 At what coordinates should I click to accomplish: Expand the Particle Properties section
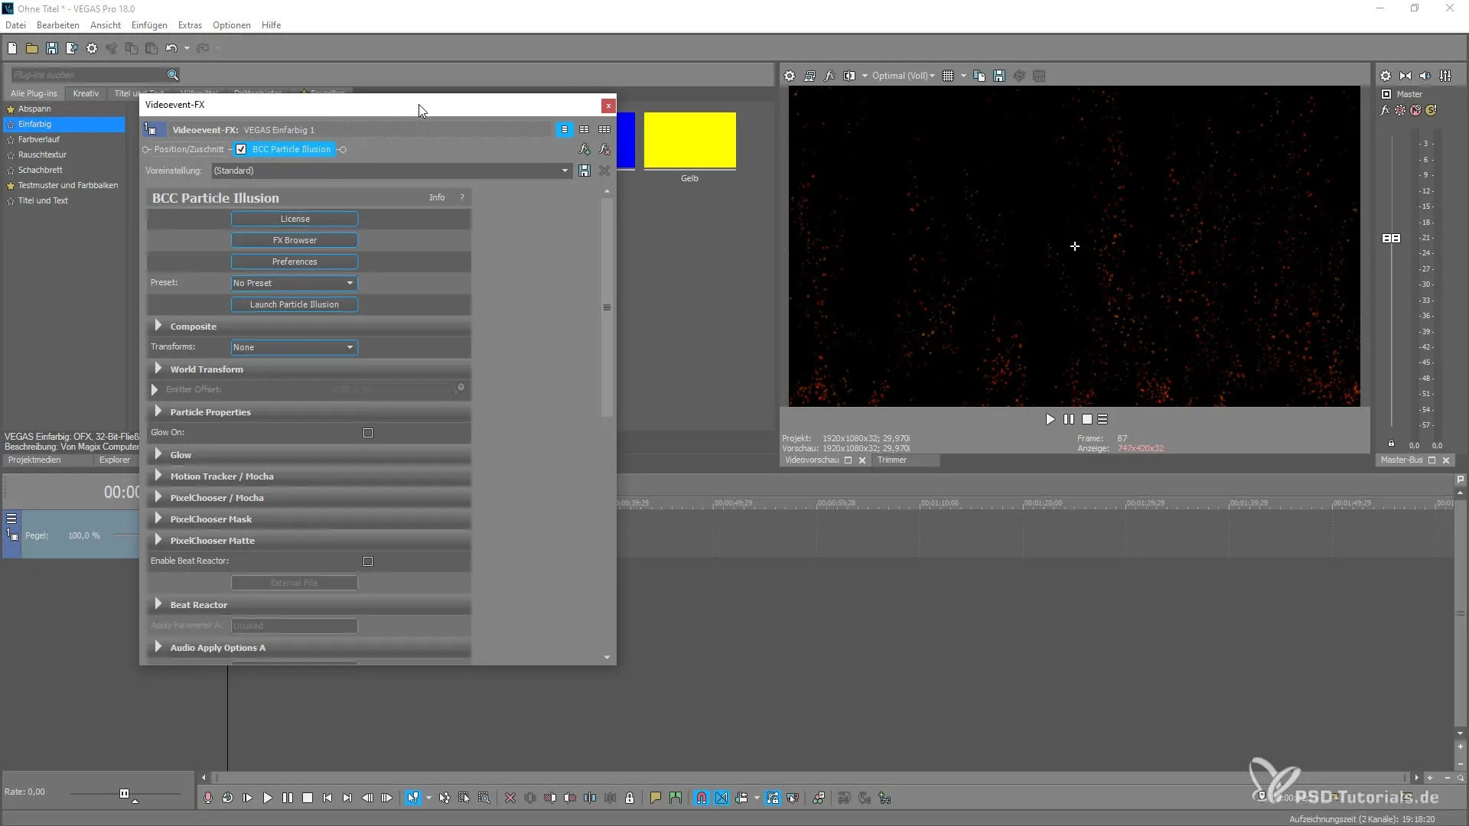(158, 411)
